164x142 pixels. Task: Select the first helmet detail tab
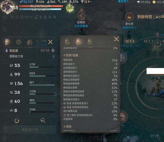(x=67, y=42)
